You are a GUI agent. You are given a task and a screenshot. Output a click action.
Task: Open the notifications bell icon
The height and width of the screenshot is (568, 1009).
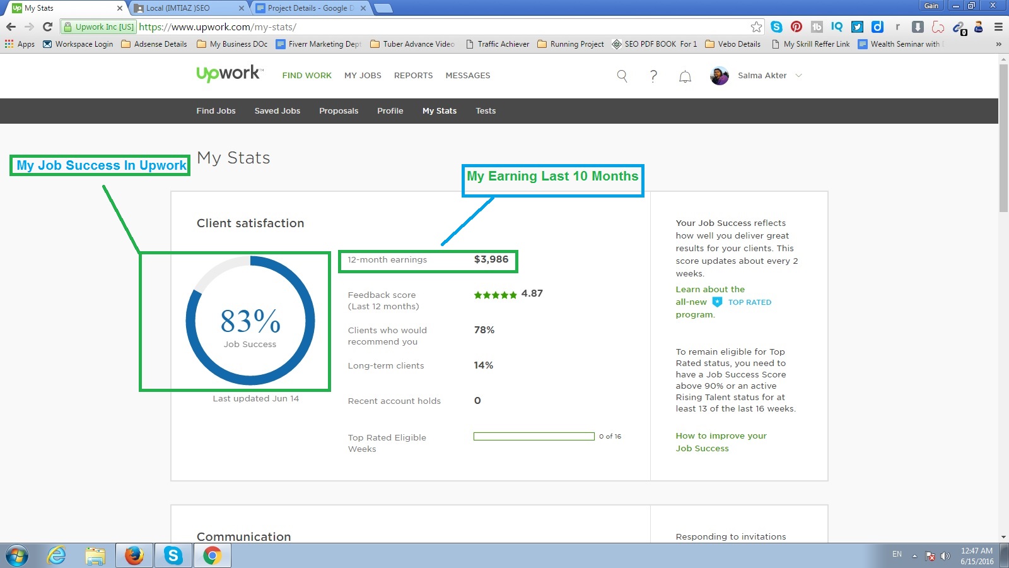(685, 76)
